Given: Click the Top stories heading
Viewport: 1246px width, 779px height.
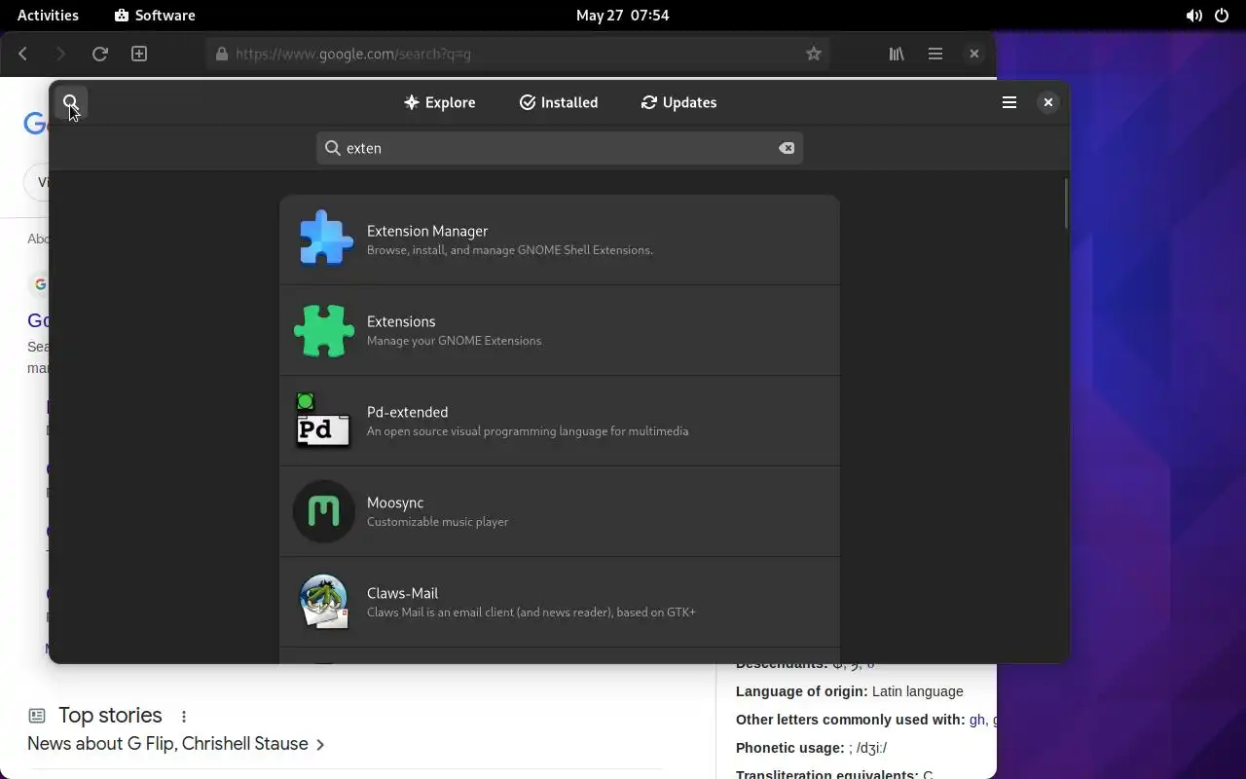Looking at the screenshot, I should point(110,716).
